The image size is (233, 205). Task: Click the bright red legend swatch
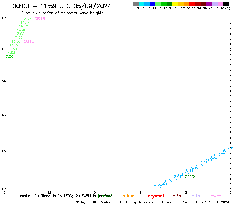pos(192,4)
